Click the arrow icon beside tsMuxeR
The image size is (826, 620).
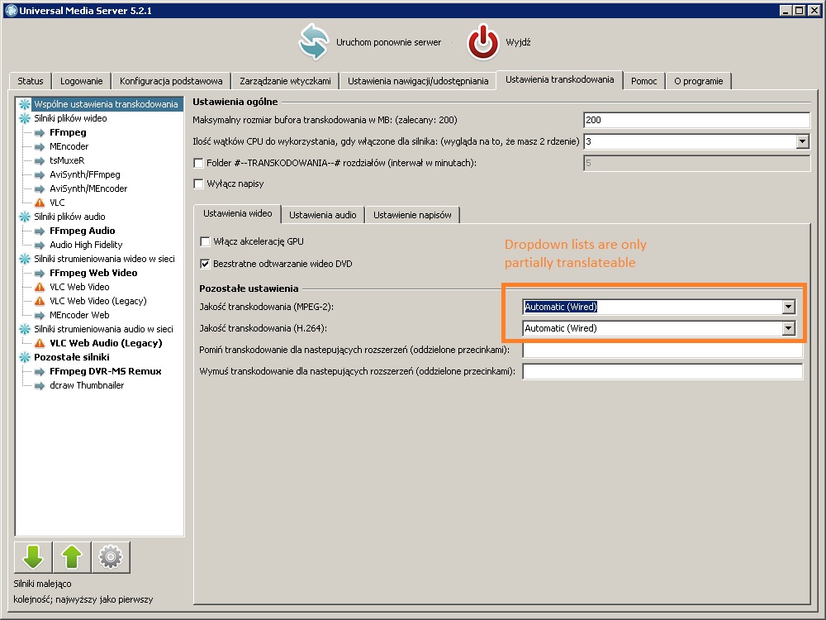(x=40, y=161)
